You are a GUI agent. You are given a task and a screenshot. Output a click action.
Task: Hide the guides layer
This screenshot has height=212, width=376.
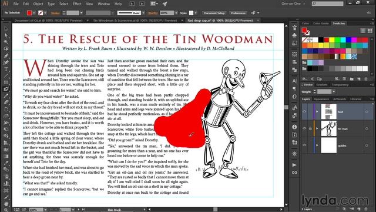point(304,145)
